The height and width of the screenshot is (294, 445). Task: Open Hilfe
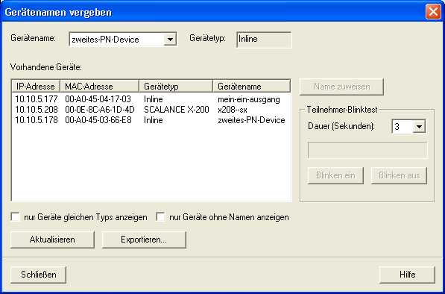click(x=407, y=275)
